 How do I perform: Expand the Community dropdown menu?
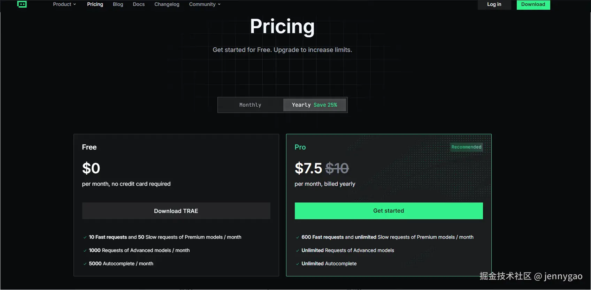204,4
